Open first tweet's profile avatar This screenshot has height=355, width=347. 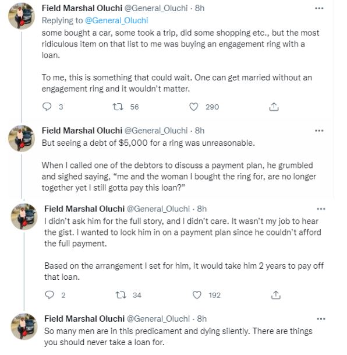22,16
